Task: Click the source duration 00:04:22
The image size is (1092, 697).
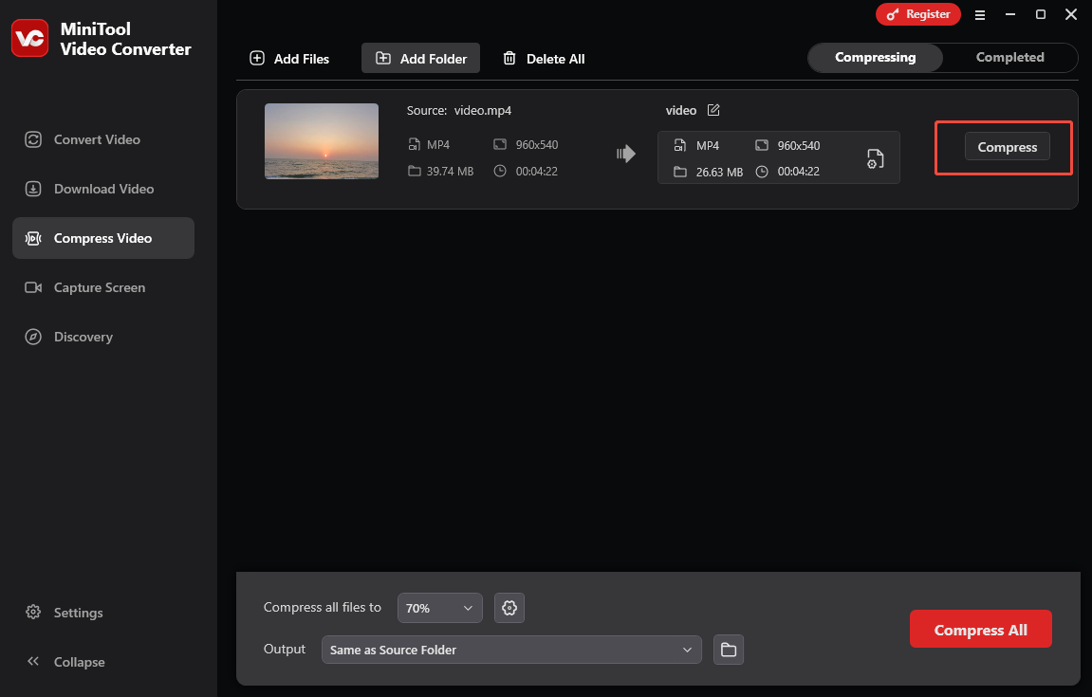Action: click(536, 172)
